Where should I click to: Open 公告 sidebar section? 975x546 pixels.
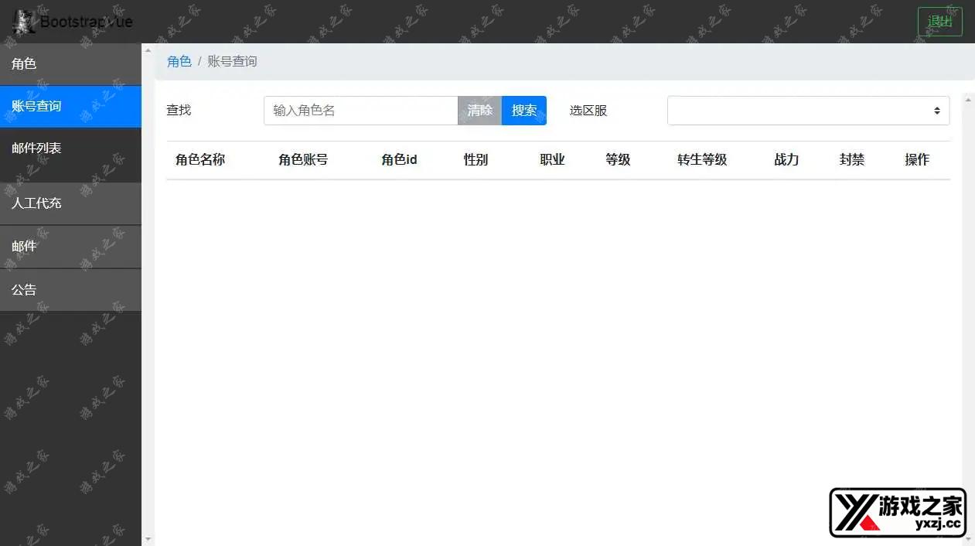(x=70, y=290)
